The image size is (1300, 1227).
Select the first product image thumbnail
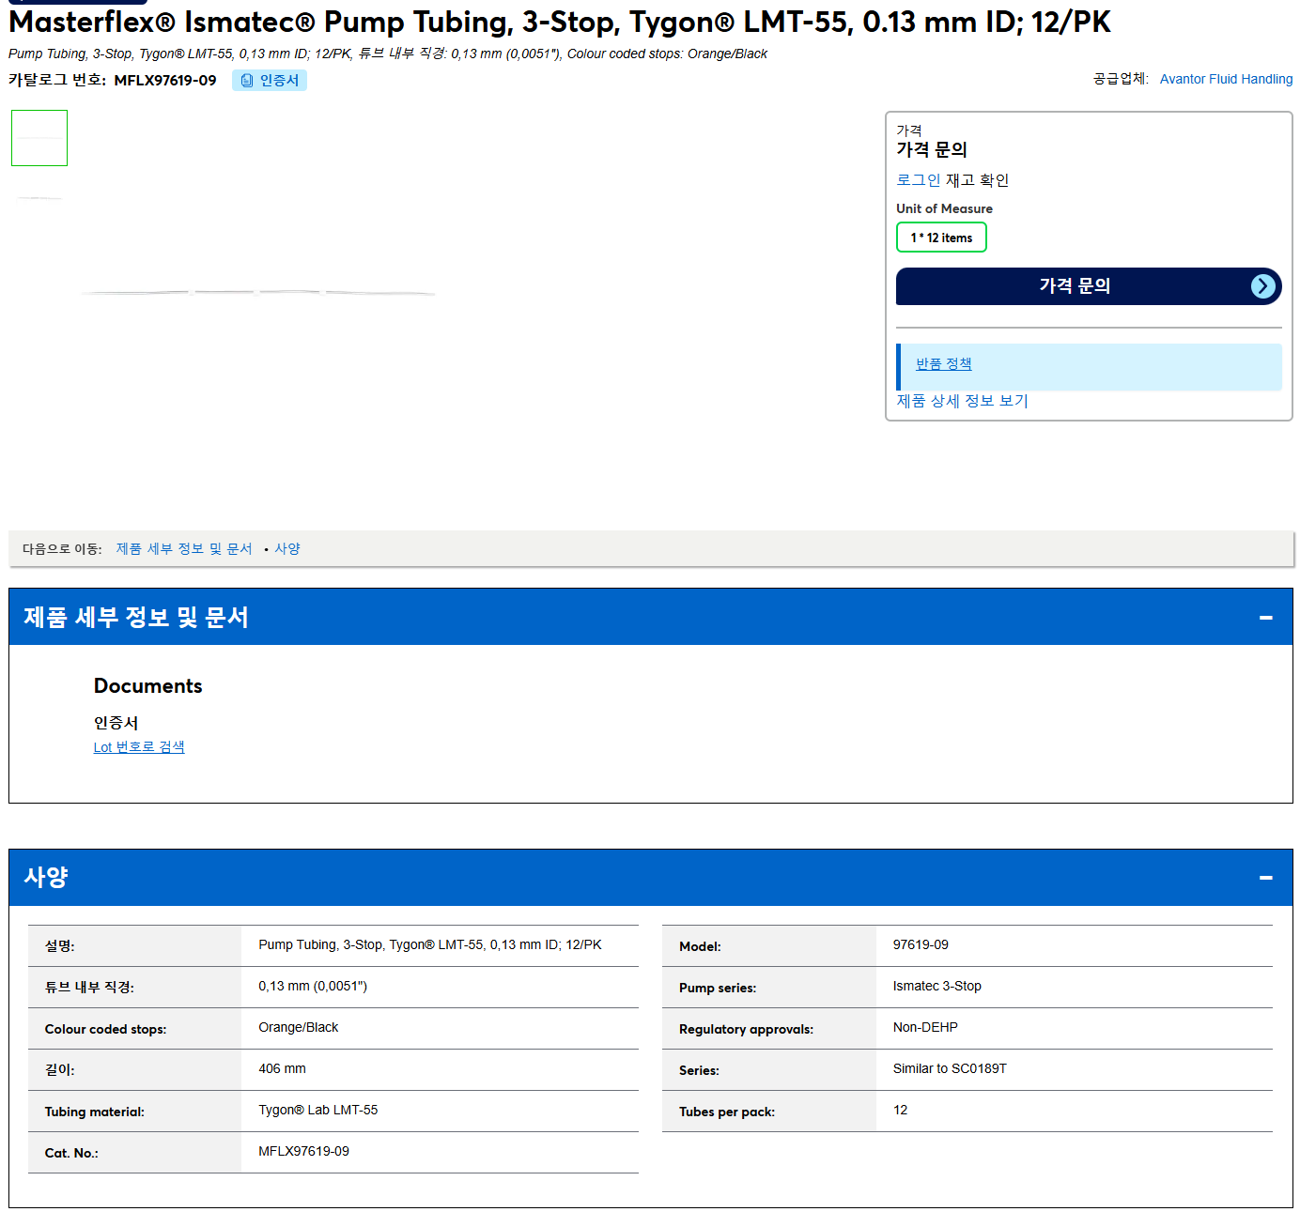coord(39,138)
